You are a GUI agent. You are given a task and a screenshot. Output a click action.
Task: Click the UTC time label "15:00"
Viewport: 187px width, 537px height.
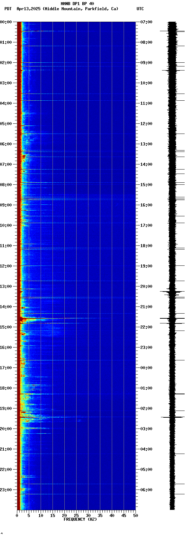(146, 185)
